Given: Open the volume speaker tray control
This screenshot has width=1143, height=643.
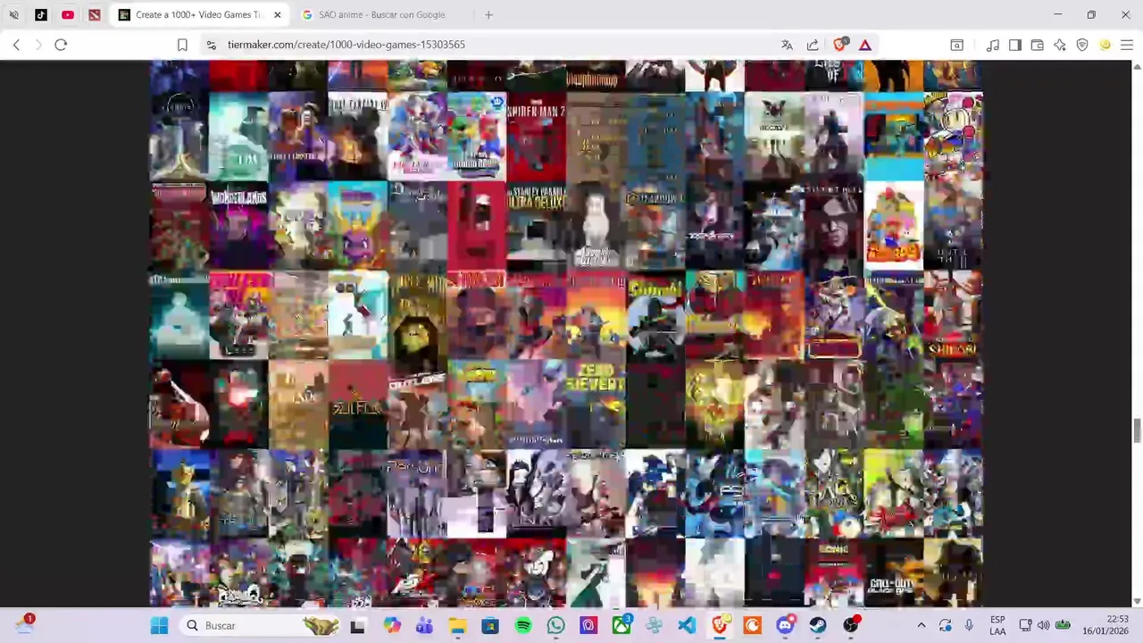Looking at the screenshot, I should pyautogui.click(x=1044, y=625).
